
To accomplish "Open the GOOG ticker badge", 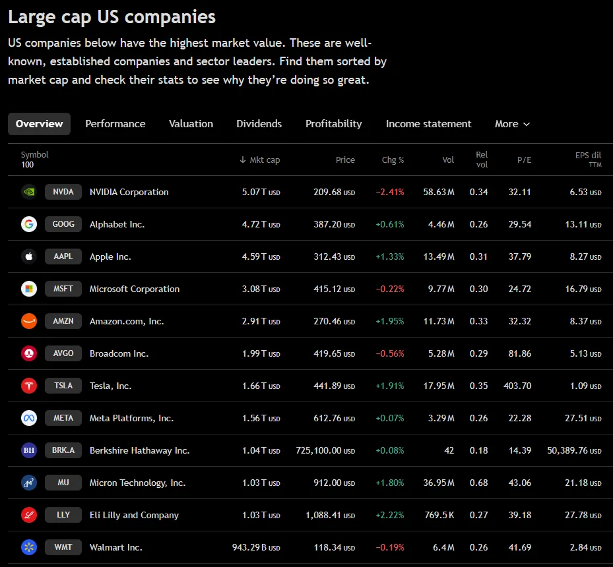I will tap(63, 224).
